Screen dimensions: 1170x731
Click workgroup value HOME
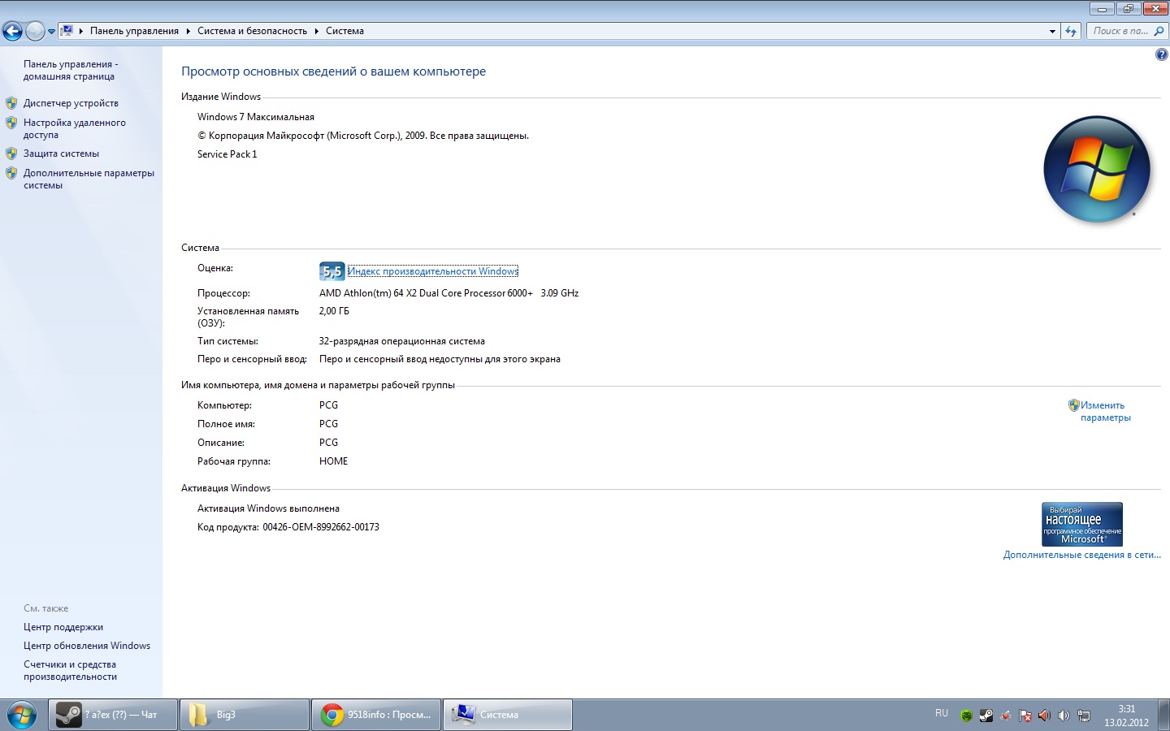click(x=333, y=461)
